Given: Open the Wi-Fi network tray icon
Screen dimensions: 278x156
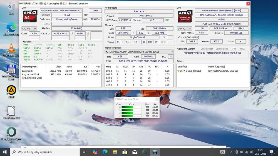Looking at the screenshot, I should 247,152.
